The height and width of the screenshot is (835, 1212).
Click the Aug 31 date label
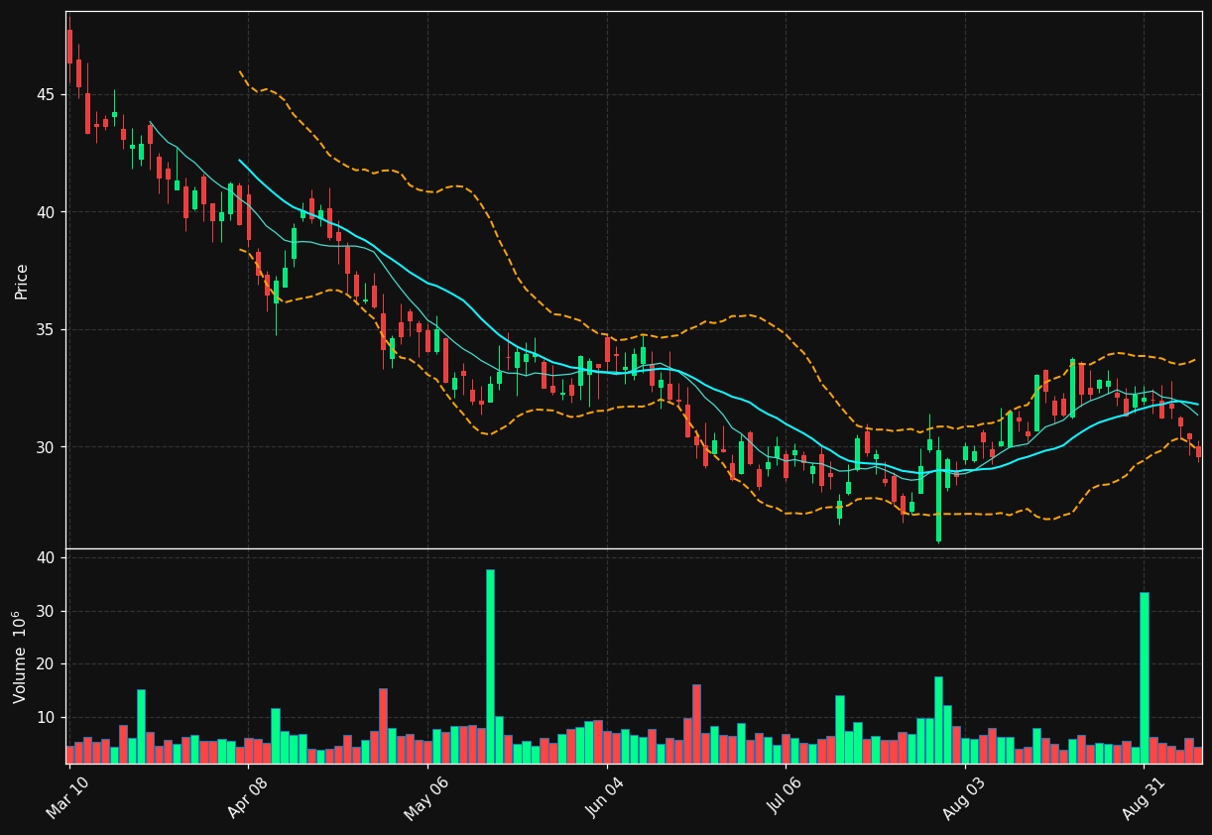(x=1144, y=796)
